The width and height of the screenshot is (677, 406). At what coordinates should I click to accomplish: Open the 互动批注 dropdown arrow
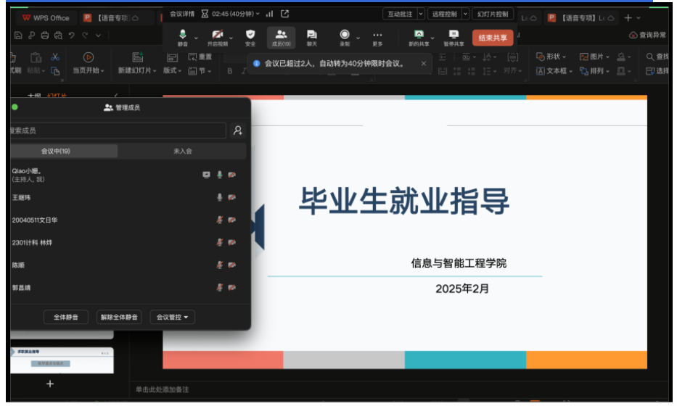point(419,14)
